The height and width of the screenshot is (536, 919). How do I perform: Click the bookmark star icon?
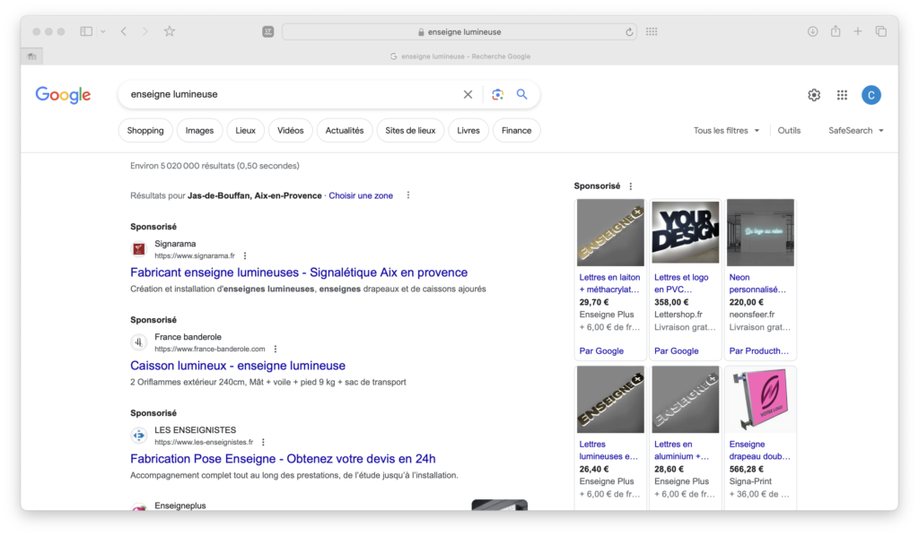pos(170,31)
